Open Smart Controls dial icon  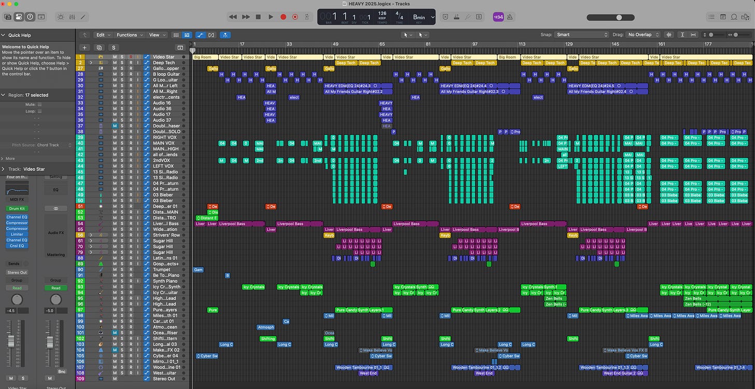tap(61, 17)
